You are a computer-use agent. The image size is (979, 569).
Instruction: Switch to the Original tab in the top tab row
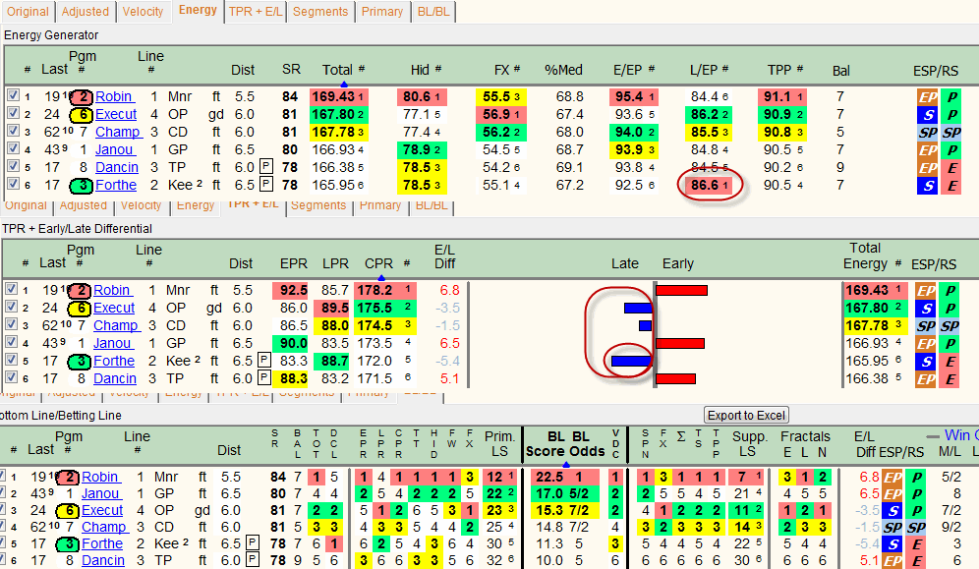tap(28, 12)
